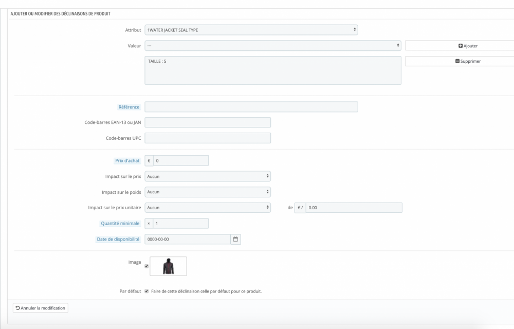Open the Valeur dropdown
Viewport: 514px width, 329px height.
tap(273, 46)
